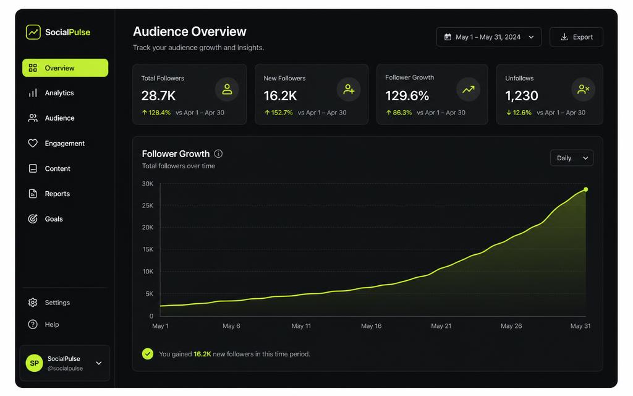Click the Help question mark icon
The height and width of the screenshot is (396, 633).
click(x=33, y=324)
